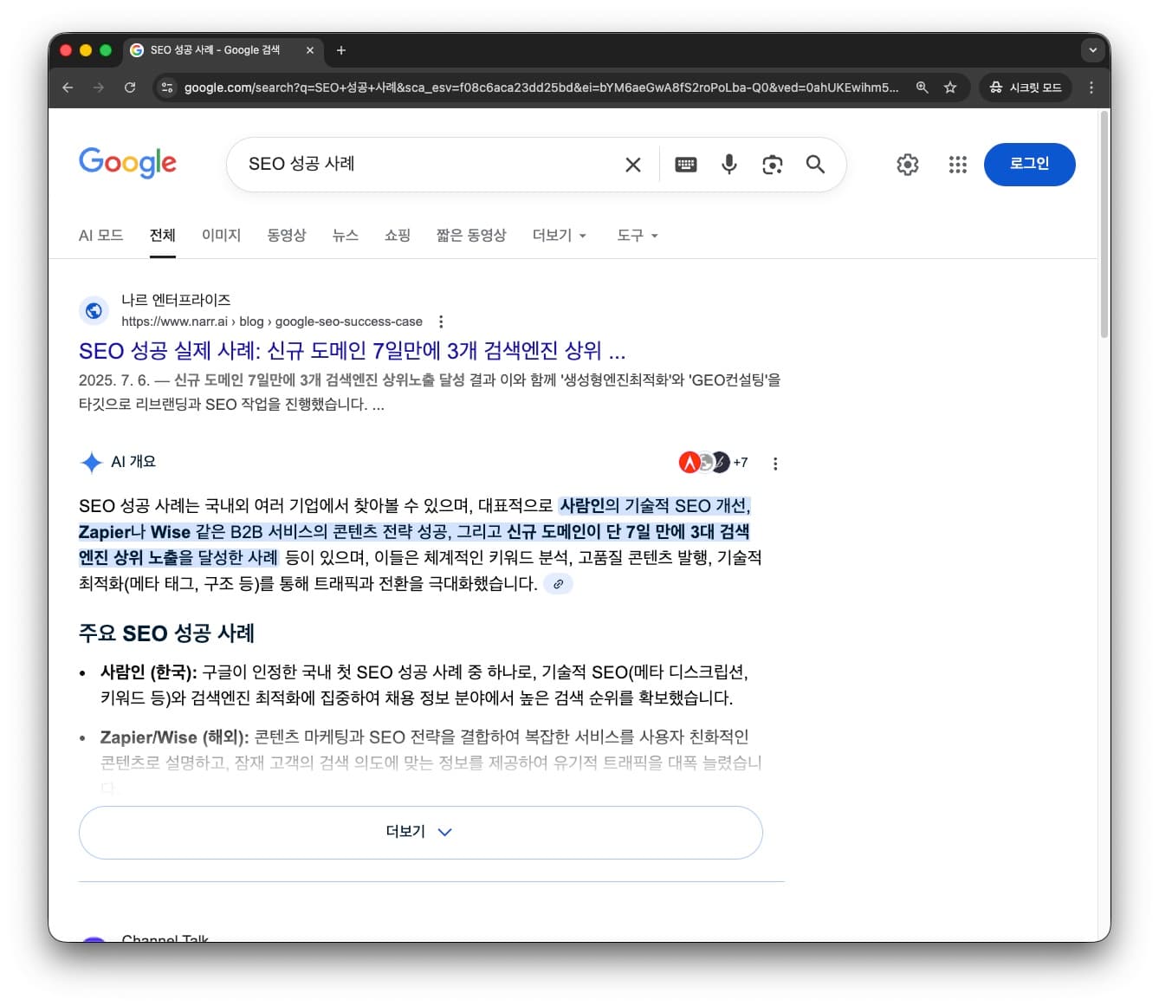
Task: Start voice search with the microphone
Action: (x=729, y=165)
